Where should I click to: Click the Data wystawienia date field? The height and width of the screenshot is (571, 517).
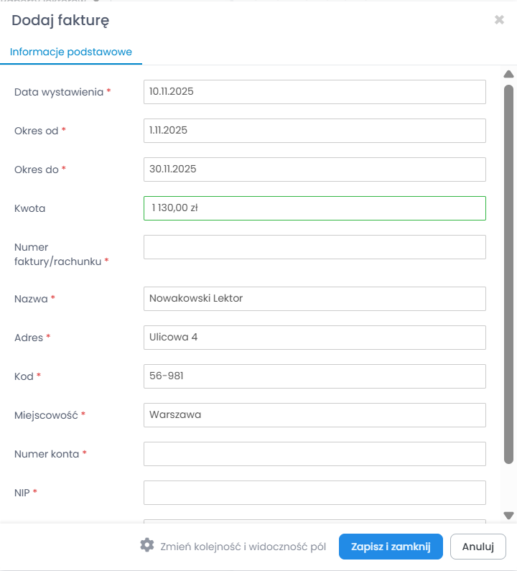pos(315,92)
